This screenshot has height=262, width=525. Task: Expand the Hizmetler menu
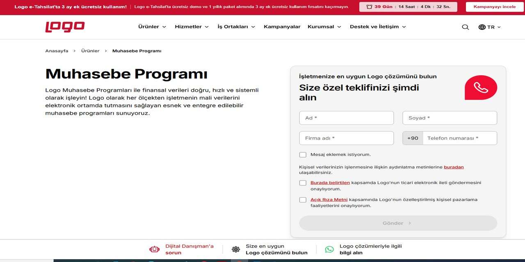click(192, 27)
